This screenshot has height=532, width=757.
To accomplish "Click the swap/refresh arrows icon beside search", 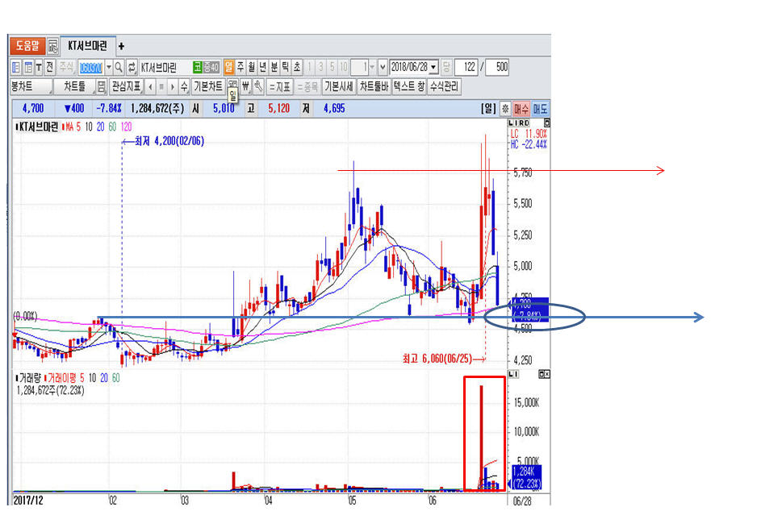I will click(x=132, y=67).
